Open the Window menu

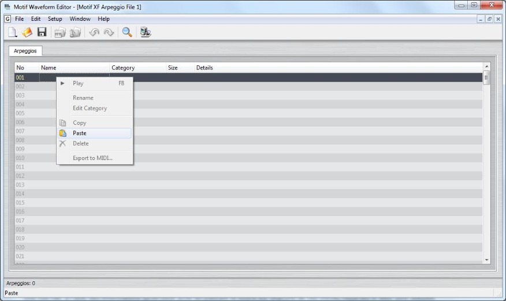click(80, 18)
